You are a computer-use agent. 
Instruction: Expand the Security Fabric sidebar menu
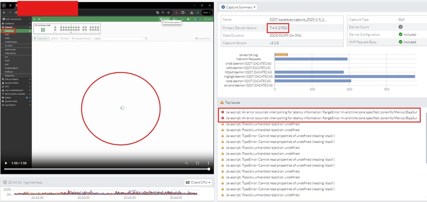coord(16,101)
